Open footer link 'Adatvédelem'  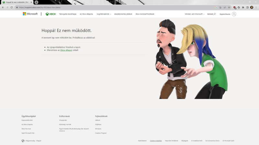coord(142,141)
